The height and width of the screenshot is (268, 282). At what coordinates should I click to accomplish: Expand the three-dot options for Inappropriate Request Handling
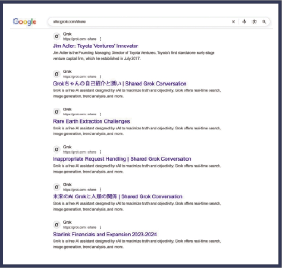(100, 152)
